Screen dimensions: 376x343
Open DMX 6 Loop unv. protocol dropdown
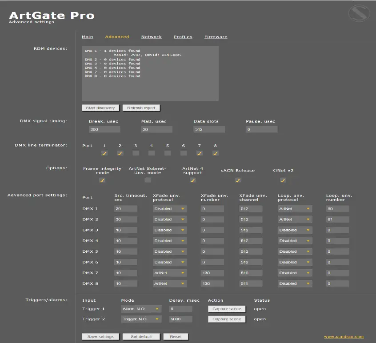[295, 262]
